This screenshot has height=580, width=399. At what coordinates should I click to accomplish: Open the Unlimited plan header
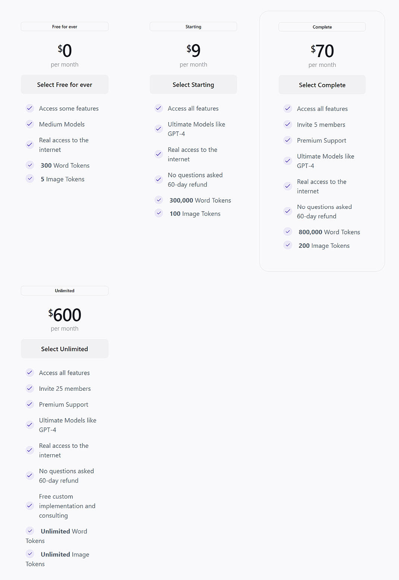coord(64,290)
